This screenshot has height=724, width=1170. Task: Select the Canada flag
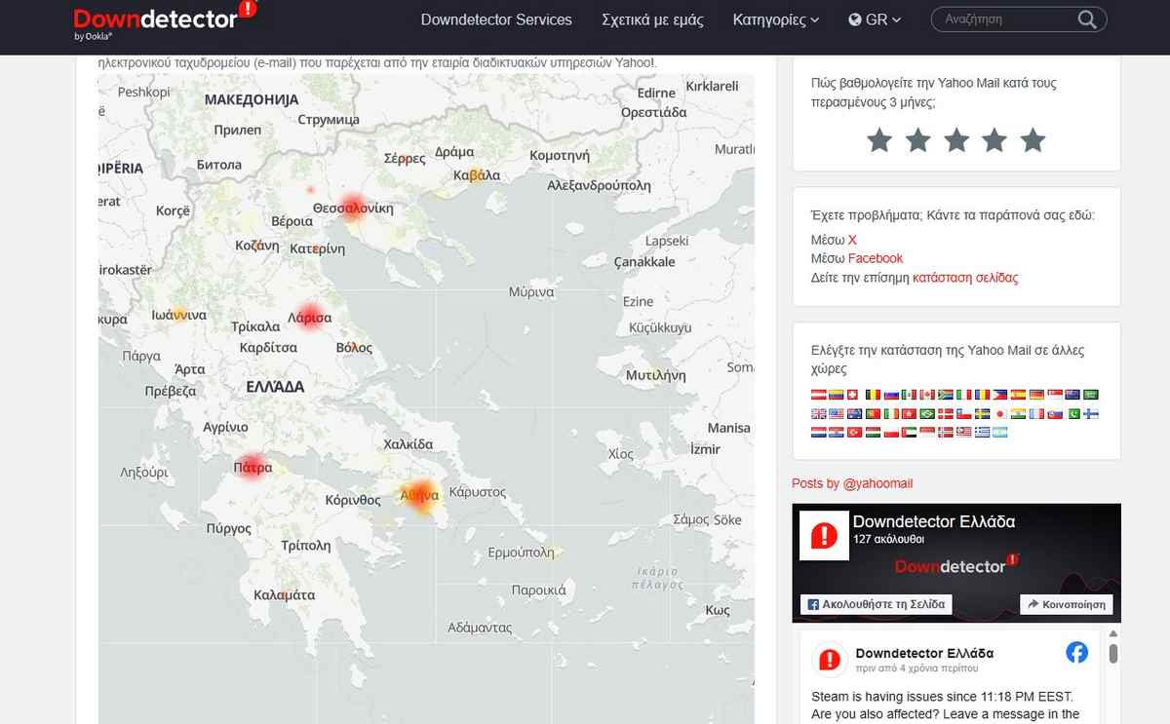pyautogui.click(x=927, y=395)
